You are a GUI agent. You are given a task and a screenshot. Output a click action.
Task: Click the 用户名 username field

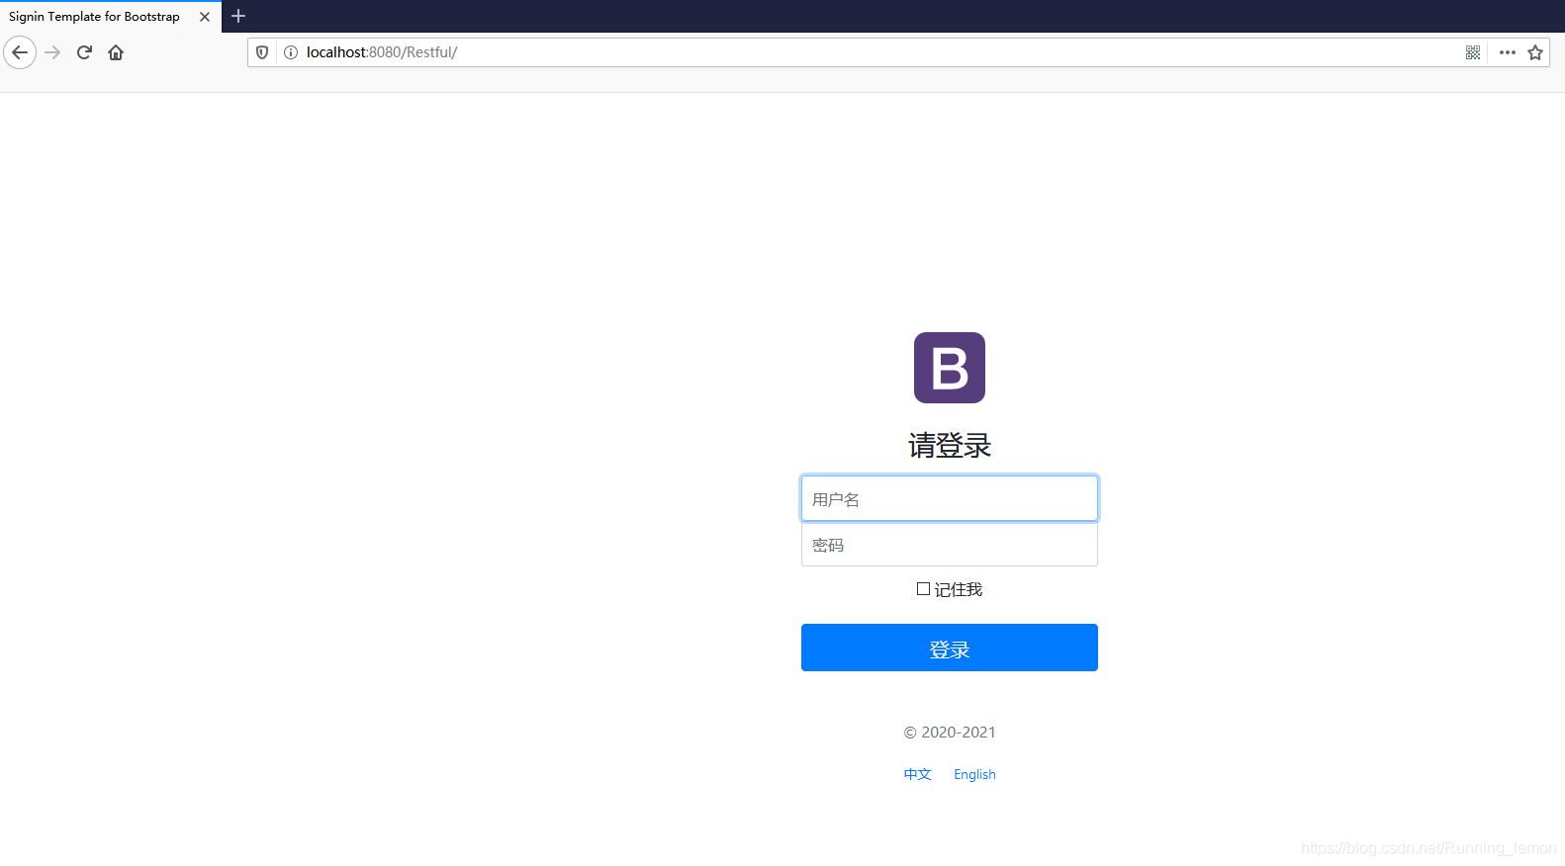(x=950, y=498)
